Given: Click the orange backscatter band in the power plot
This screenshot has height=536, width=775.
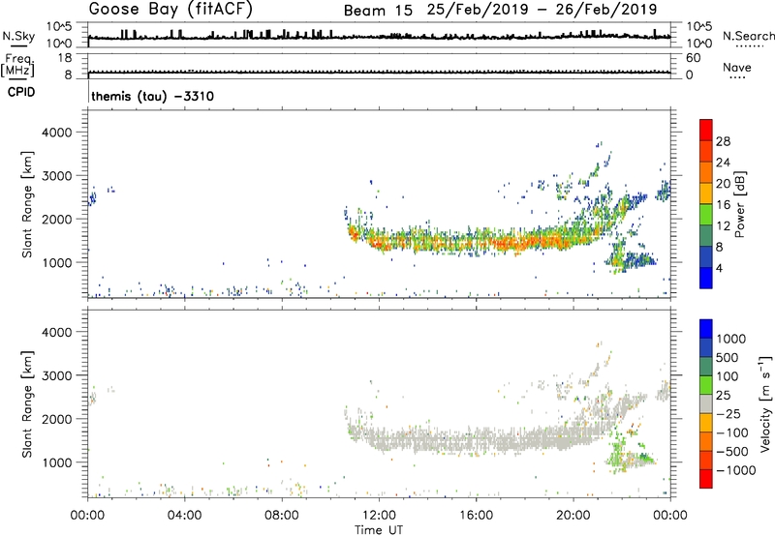Looking at the screenshot, I should coord(475,242).
